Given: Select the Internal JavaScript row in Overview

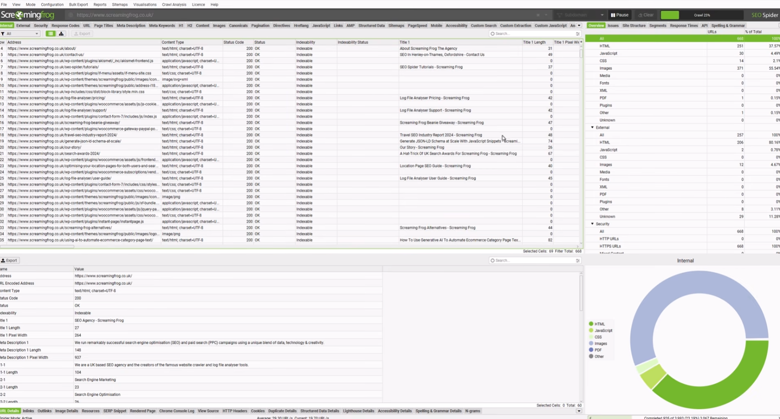Looking at the screenshot, I should 682,53.
